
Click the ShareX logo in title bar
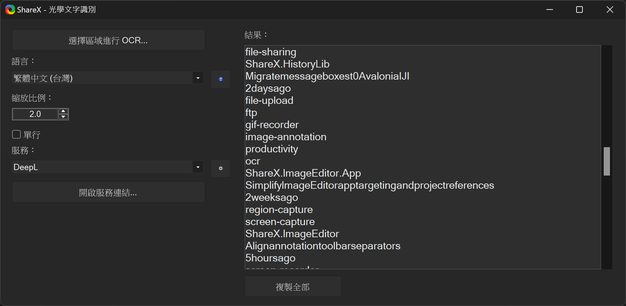pyautogui.click(x=10, y=10)
